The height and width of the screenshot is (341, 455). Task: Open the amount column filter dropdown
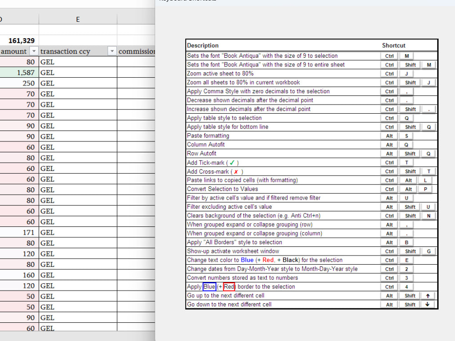34,51
